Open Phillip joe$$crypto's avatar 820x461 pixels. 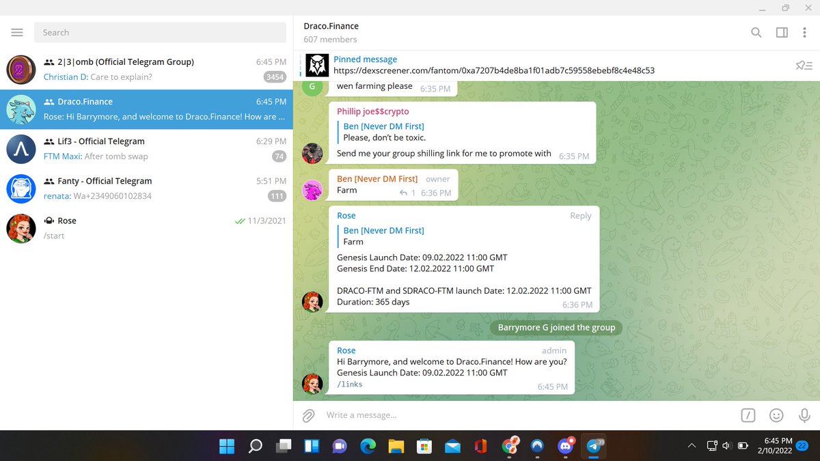pos(312,153)
